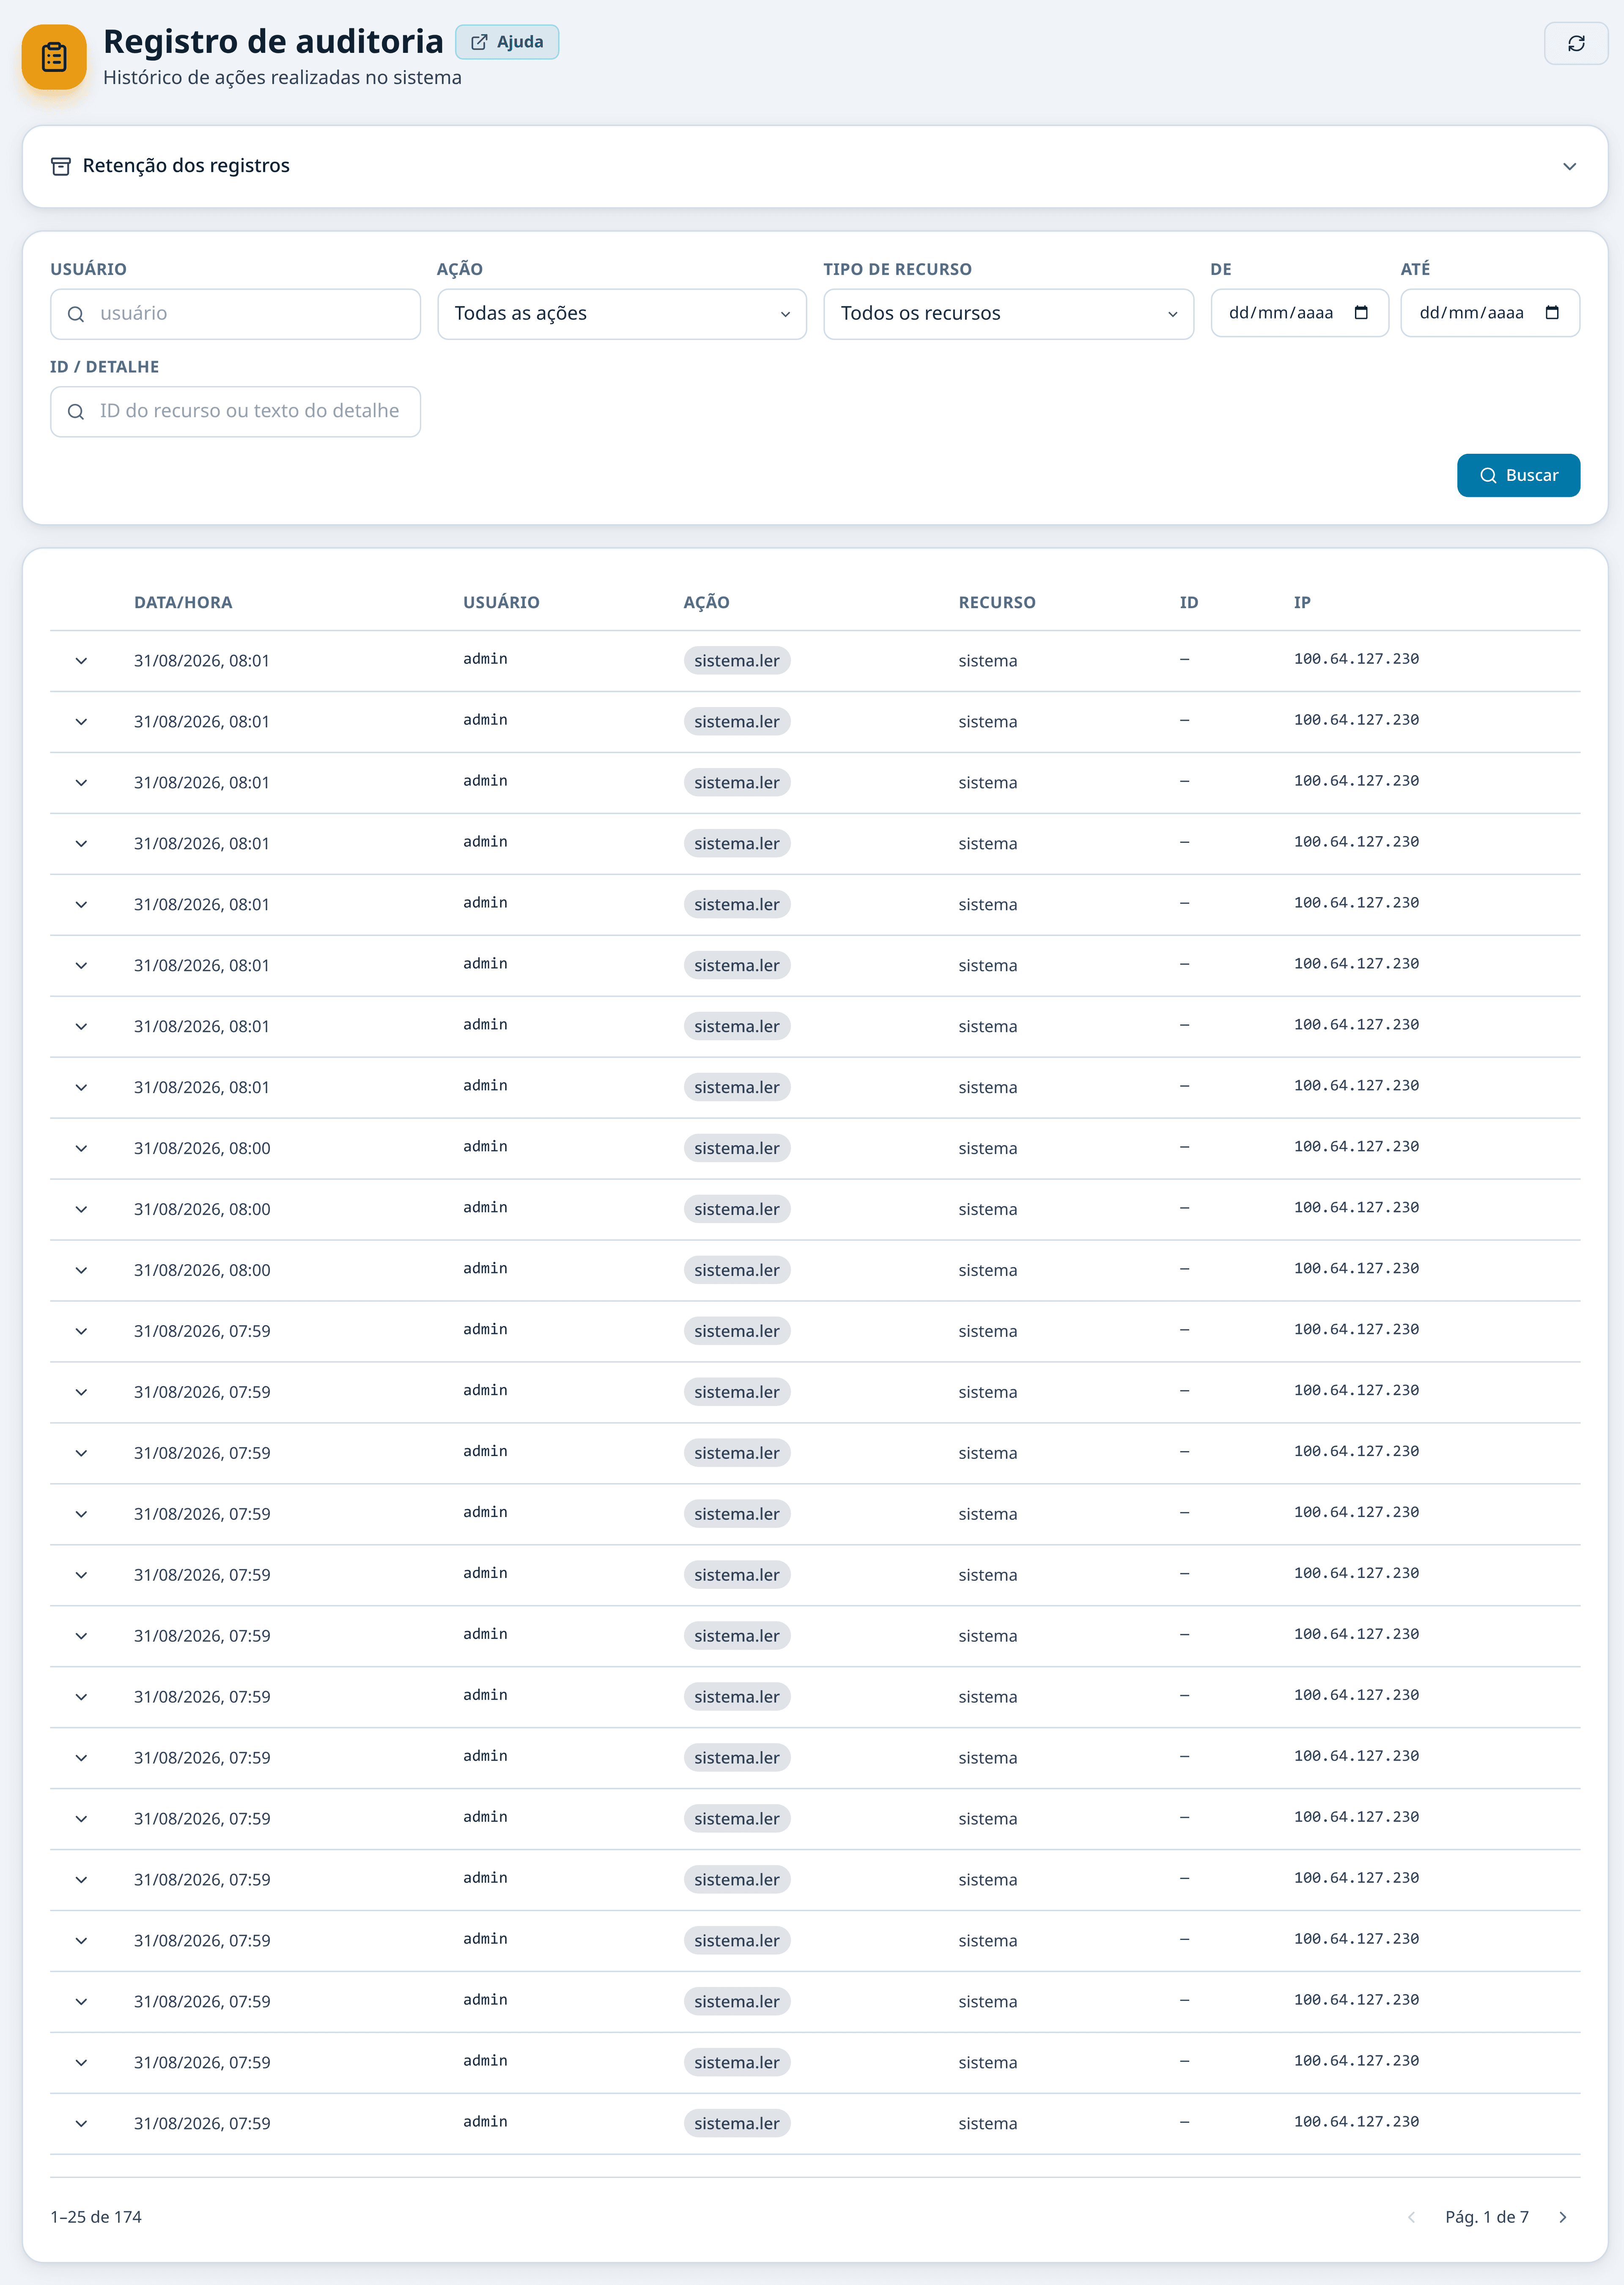This screenshot has width=1624, height=2285.
Task: Click the ID / DETALHE filter label
Action: click(104, 367)
